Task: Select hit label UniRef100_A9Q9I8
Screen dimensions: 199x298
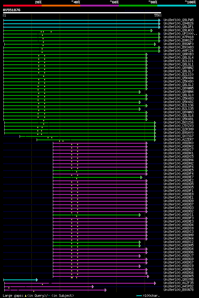Action: (178, 229)
